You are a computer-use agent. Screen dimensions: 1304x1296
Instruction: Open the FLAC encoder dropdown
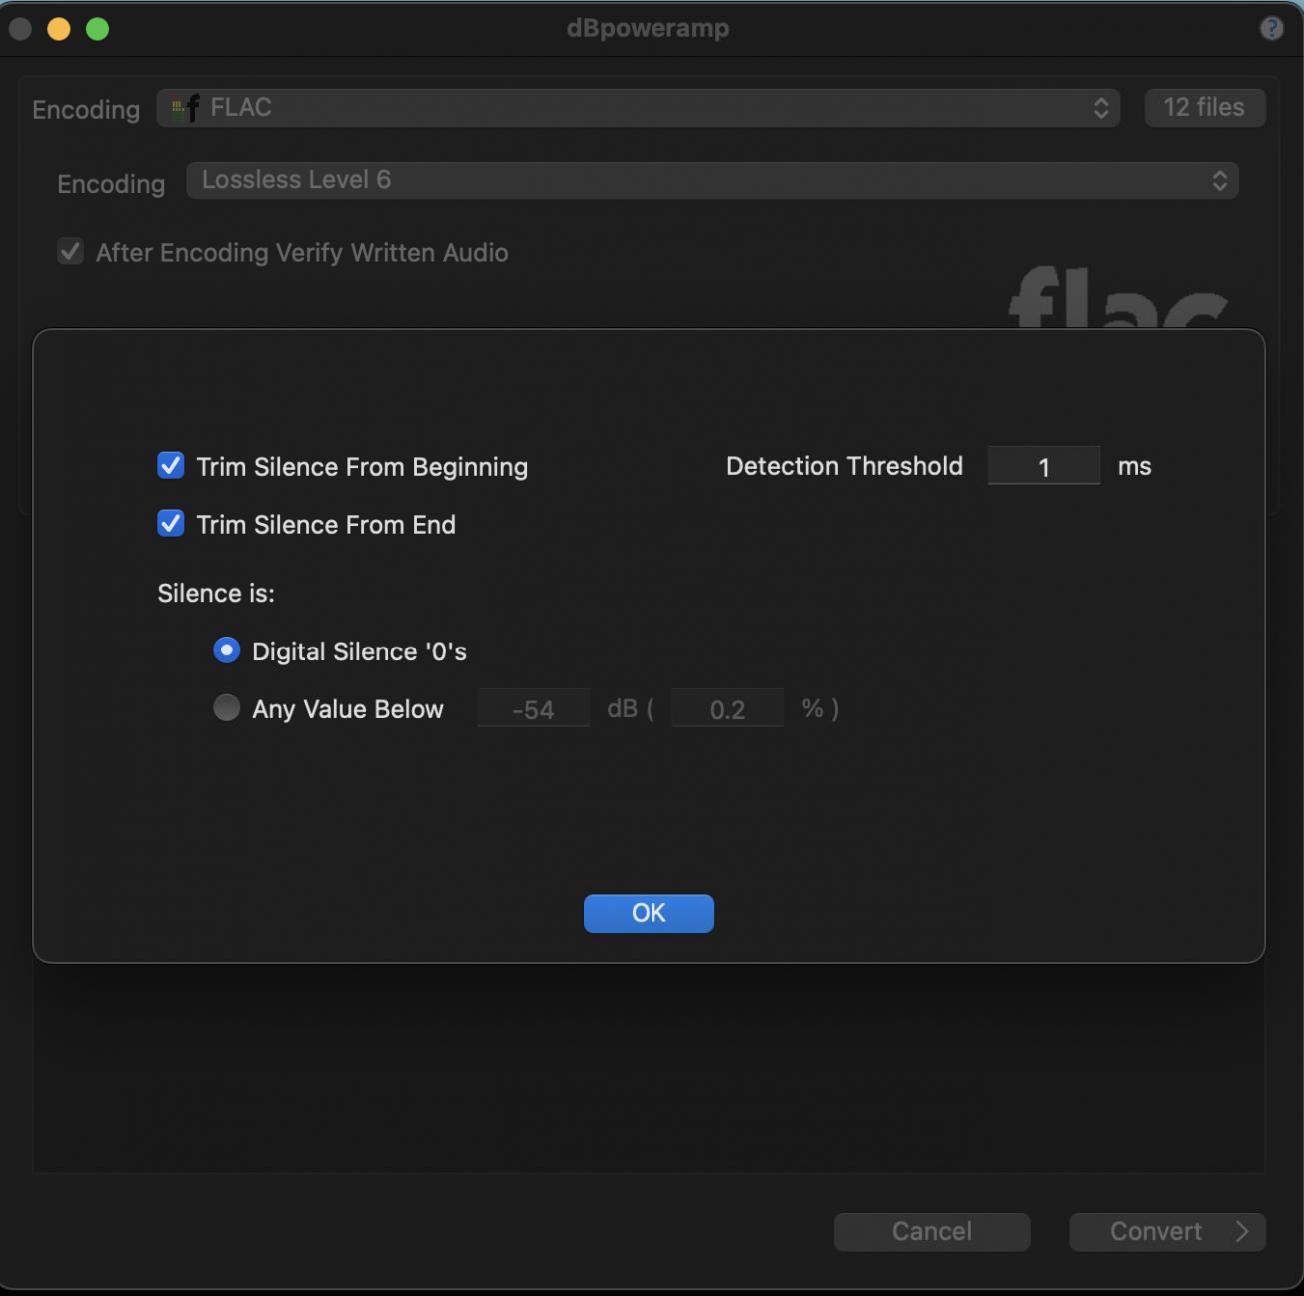click(x=638, y=108)
